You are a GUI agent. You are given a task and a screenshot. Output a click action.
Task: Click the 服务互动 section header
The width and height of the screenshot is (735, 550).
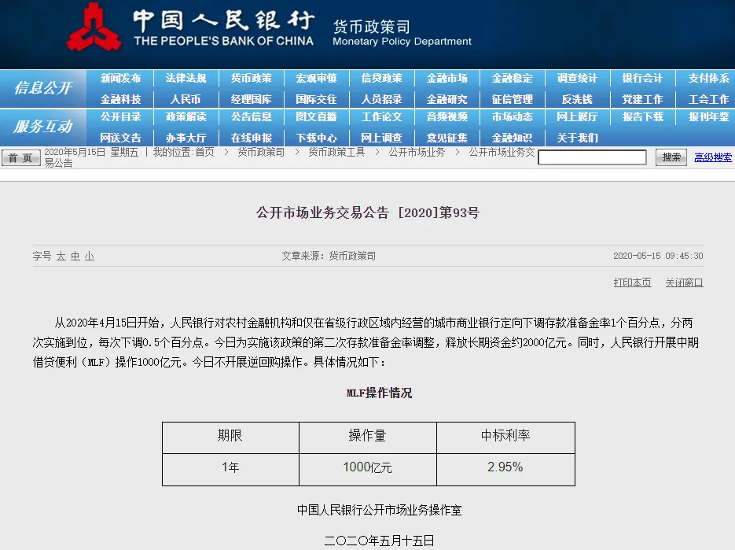(x=43, y=126)
